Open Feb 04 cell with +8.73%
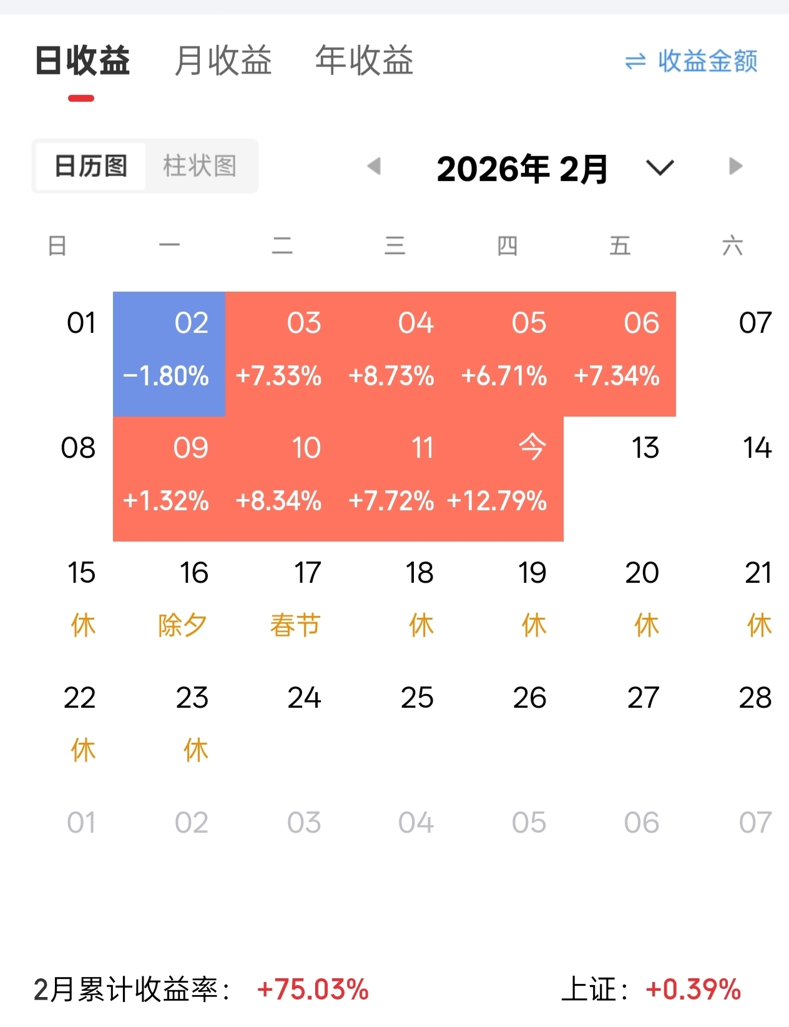 (394, 354)
